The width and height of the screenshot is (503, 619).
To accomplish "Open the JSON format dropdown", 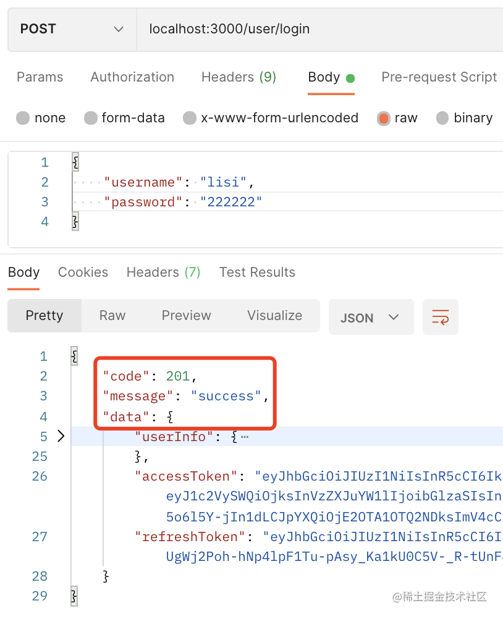I will click(x=371, y=318).
